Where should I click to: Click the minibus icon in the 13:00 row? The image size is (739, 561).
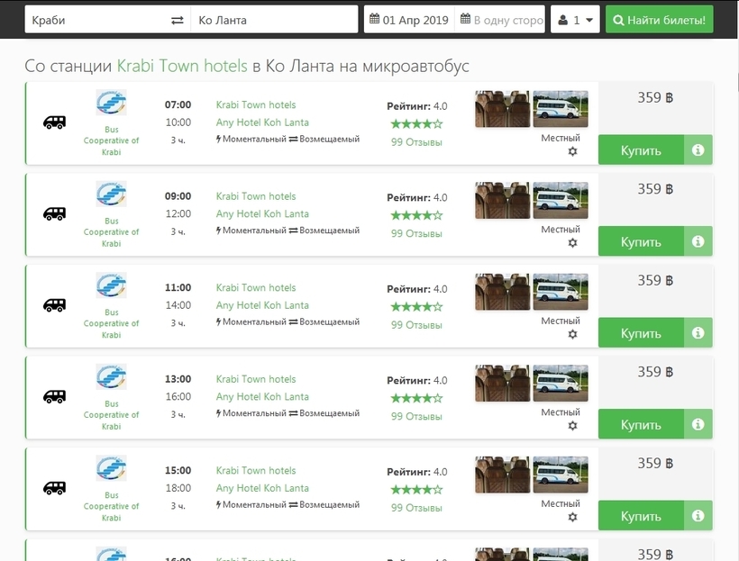pos(55,396)
